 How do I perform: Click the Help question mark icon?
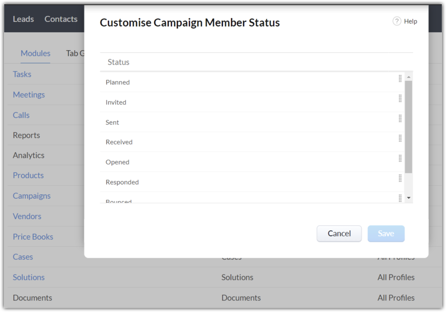[x=397, y=21]
